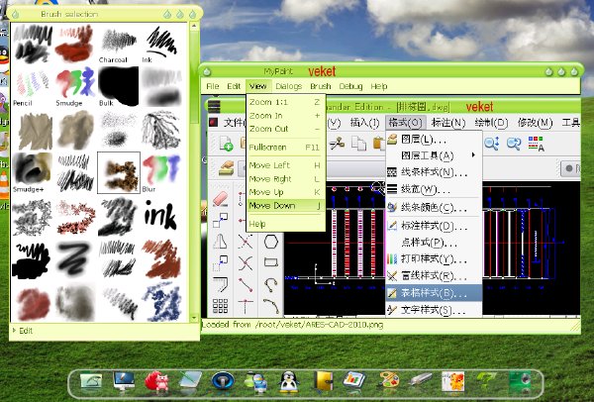This screenshot has width=594, height=402.
Task: Click the 标注(N) menu in CAD window
Action: point(448,123)
